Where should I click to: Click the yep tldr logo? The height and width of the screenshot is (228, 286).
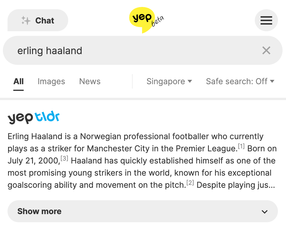pos(34,117)
